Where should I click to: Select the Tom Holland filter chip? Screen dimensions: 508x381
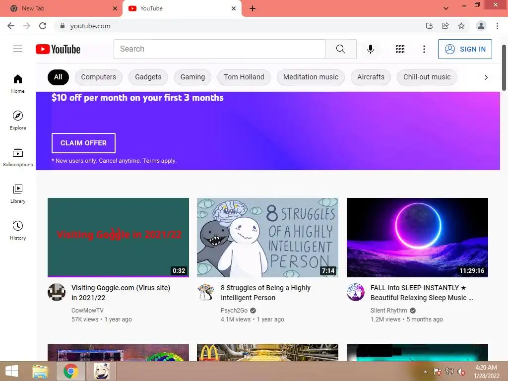[x=244, y=77]
